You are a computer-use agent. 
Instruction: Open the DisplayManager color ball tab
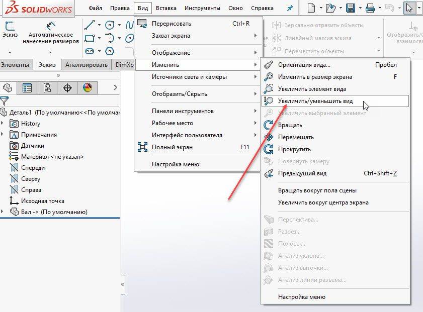pos(87,87)
